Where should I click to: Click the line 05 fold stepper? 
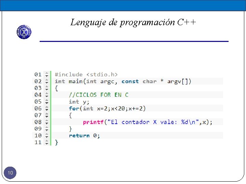pyautogui.click(x=47, y=102)
